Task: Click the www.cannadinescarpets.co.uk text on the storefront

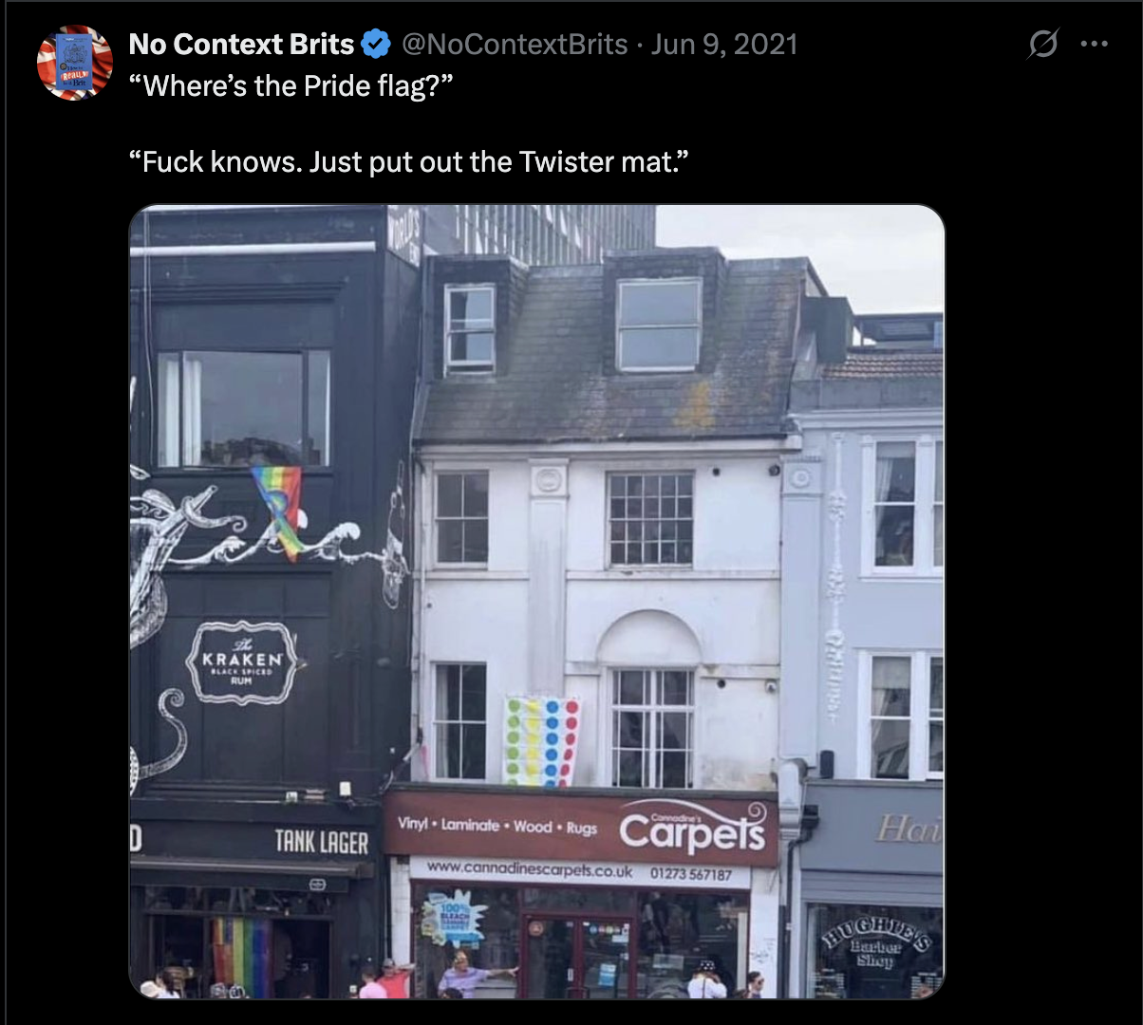Action: coord(527,869)
